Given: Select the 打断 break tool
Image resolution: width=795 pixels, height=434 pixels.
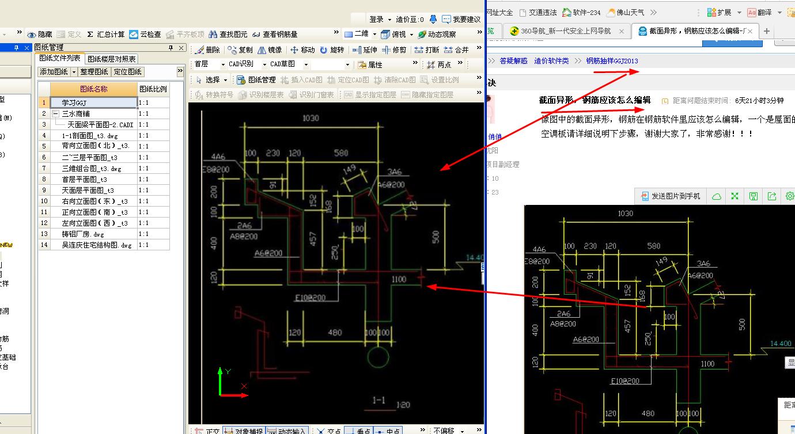Looking at the screenshot, I should tap(427, 50).
